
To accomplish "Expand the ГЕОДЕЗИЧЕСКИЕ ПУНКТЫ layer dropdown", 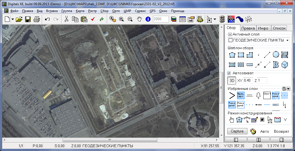I will [287, 40].
